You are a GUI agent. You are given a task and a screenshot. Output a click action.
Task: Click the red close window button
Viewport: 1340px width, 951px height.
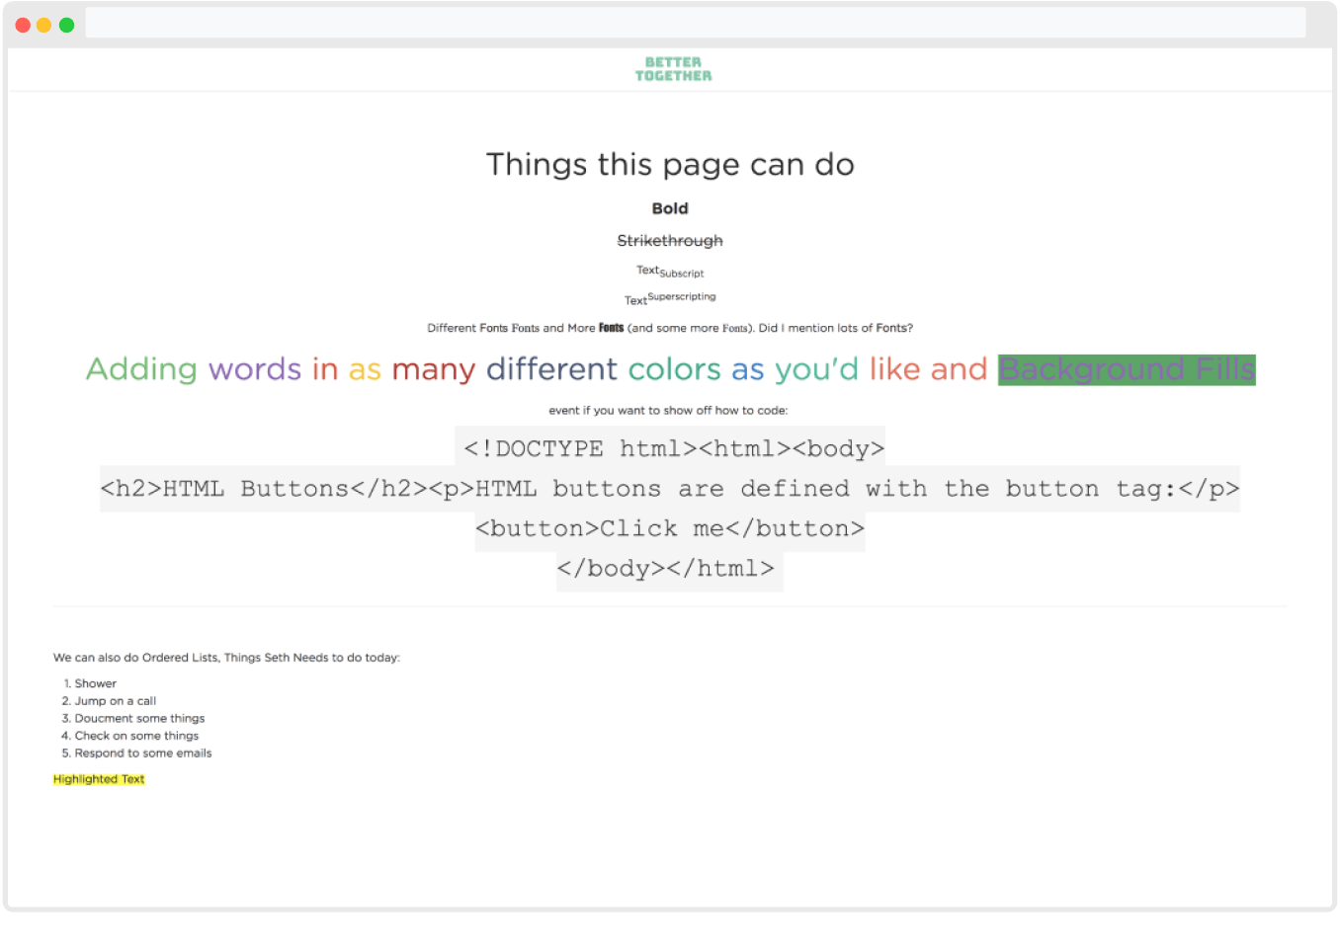click(23, 25)
